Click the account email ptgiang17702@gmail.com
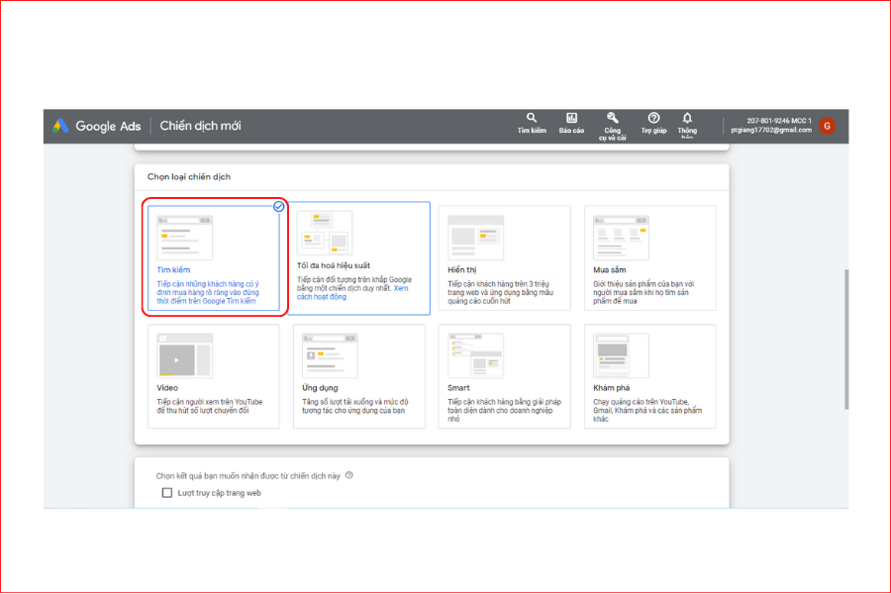Image resolution: width=891 pixels, height=594 pixels. click(771, 130)
